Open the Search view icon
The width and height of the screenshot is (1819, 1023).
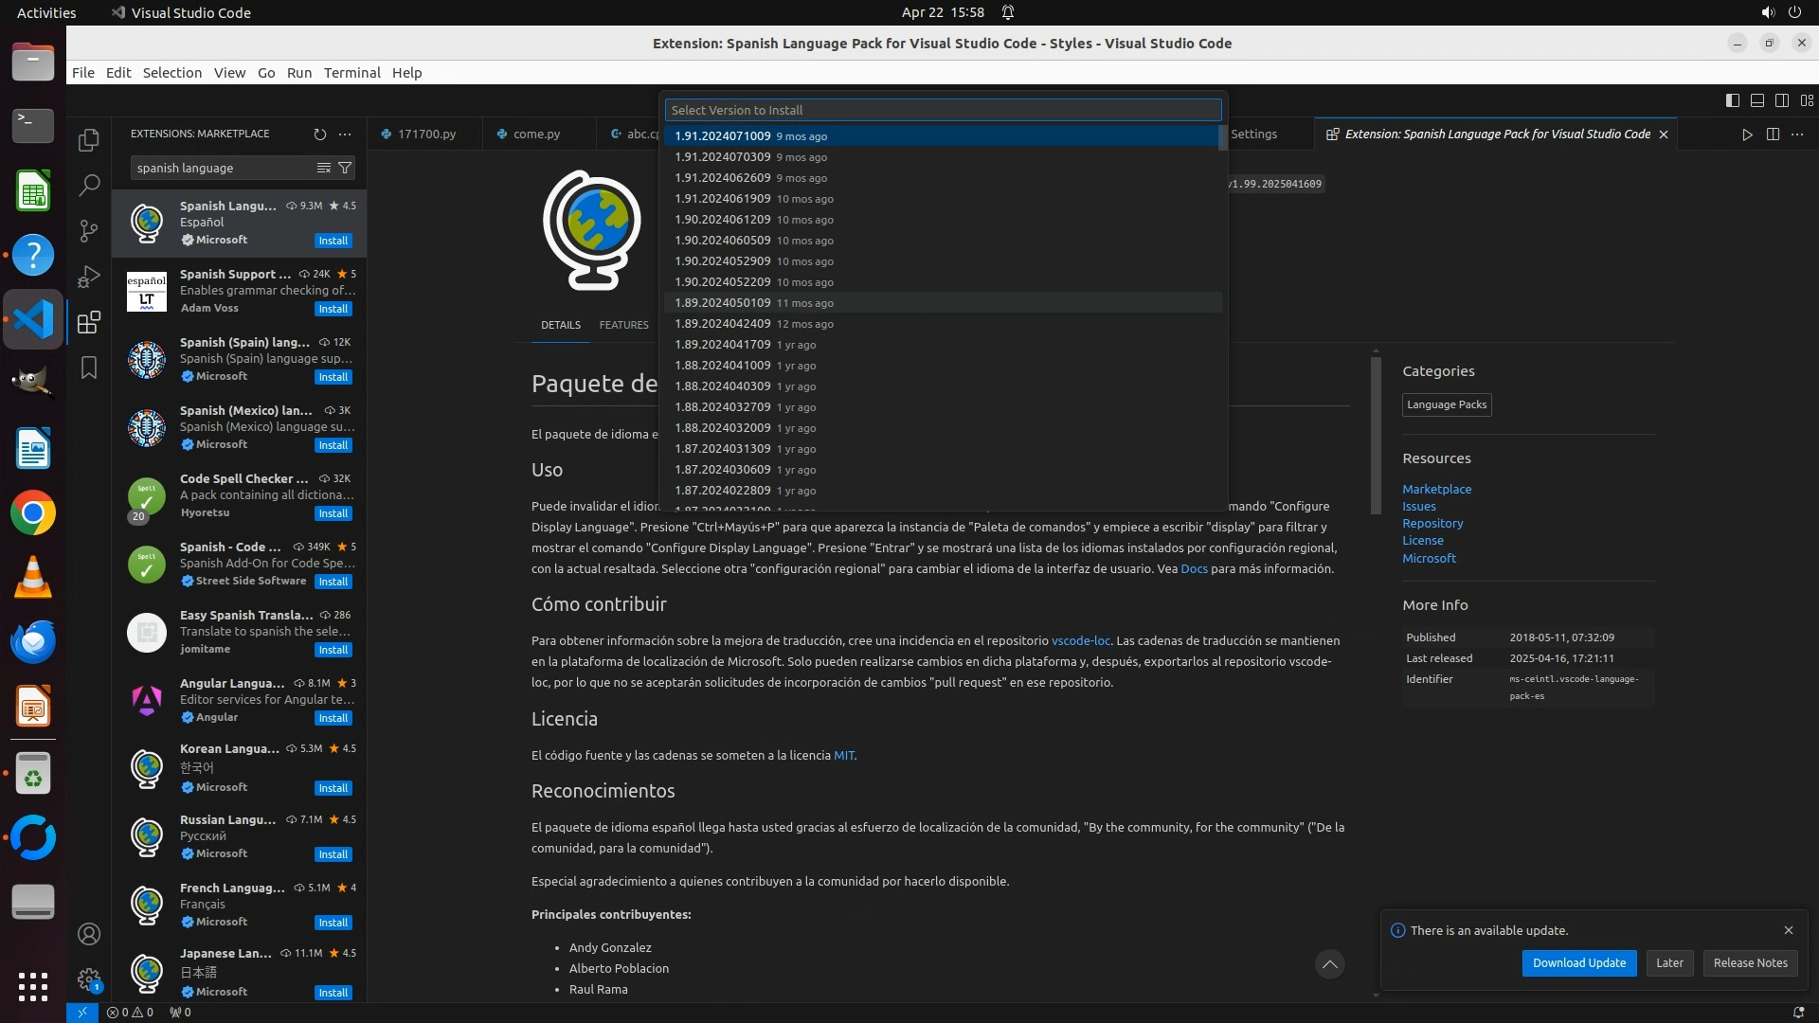89,185
